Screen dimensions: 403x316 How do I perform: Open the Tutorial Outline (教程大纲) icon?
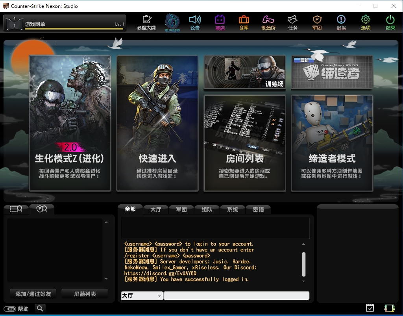(147, 22)
